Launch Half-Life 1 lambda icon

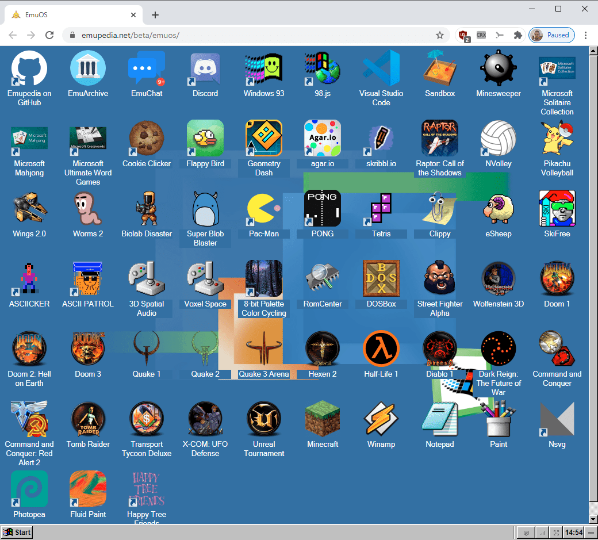point(381,348)
